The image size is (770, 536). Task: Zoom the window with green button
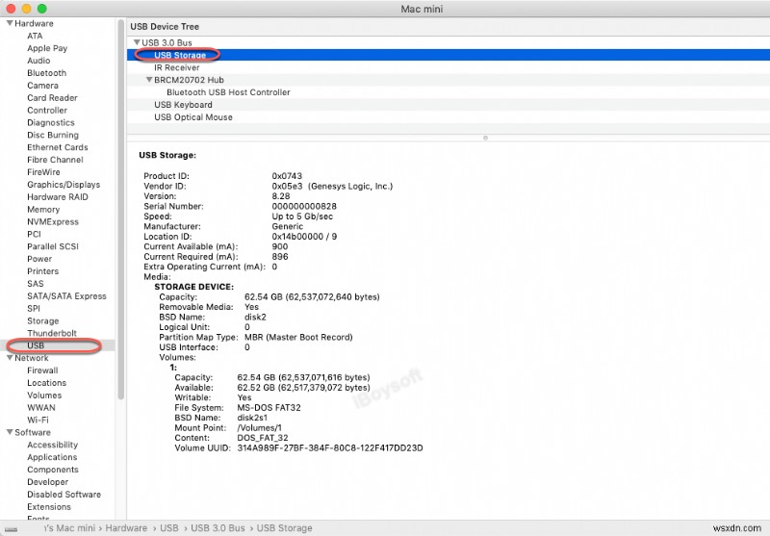[42, 9]
